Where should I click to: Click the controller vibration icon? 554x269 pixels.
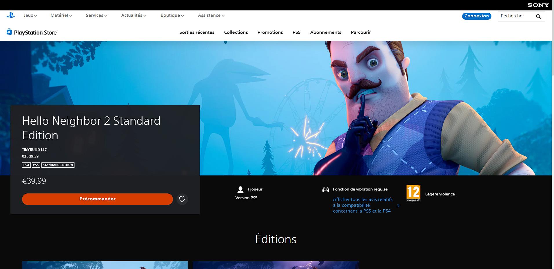coord(326,189)
